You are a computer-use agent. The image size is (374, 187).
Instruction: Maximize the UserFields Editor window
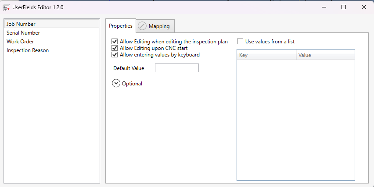tap(344, 7)
